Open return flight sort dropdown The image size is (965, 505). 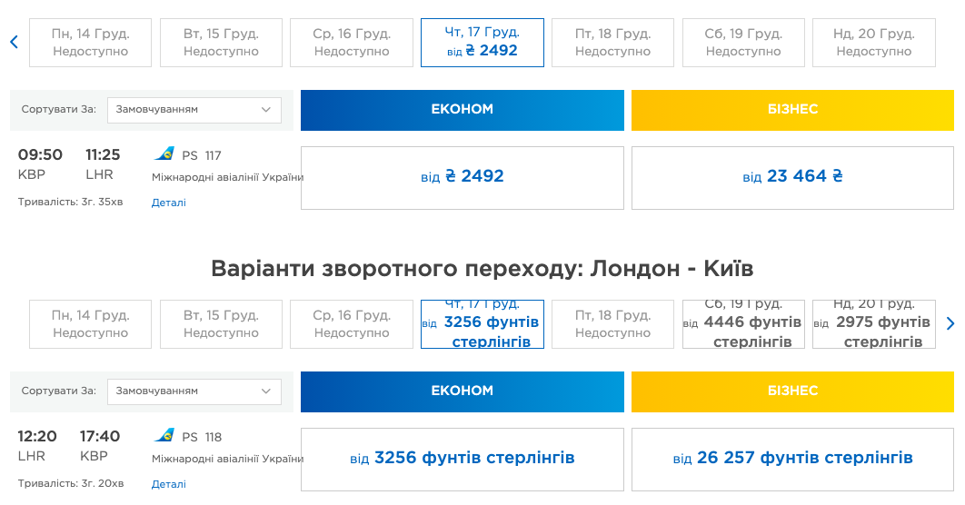click(x=194, y=391)
